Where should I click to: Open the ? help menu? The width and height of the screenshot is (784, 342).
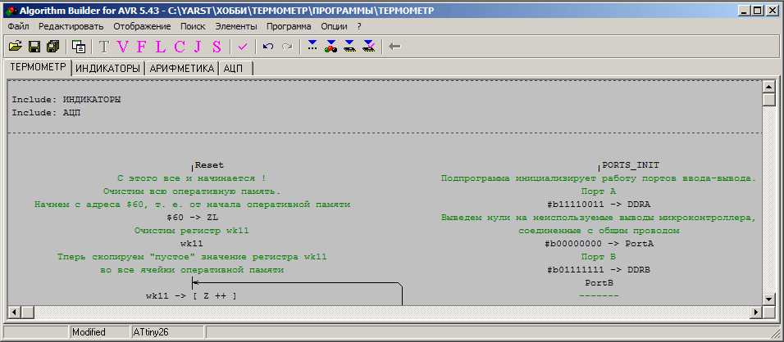click(x=359, y=26)
